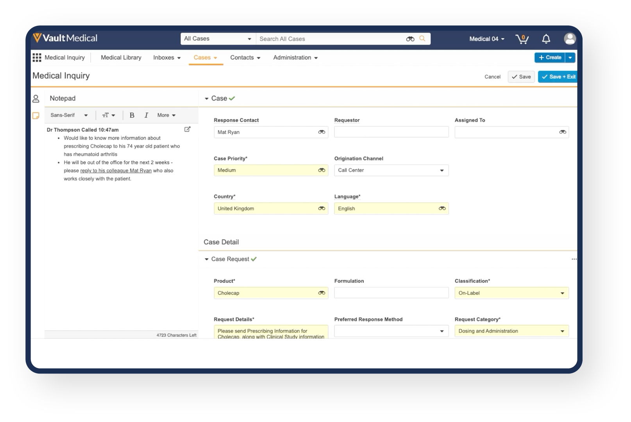Image resolution: width=631 pixels, height=422 pixels.
Task: Click Cancel
Action: 492,77
